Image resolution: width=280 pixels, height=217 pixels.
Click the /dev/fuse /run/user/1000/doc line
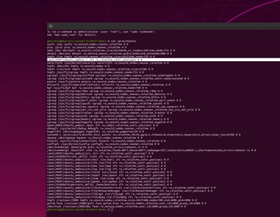click(116, 207)
